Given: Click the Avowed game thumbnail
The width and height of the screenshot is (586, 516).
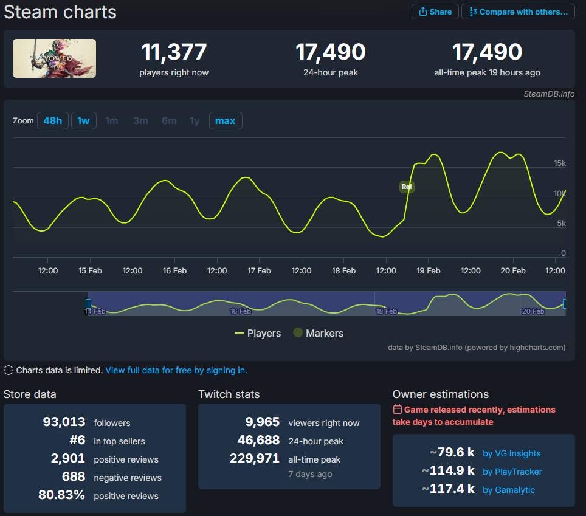Looking at the screenshot, I should (x=54, y=58).
